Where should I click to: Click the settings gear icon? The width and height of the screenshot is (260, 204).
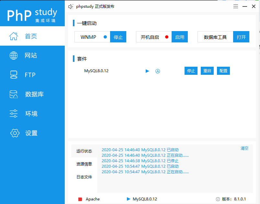[x=15, y=133]
